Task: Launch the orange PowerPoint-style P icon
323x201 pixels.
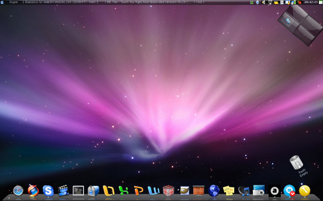Action: coord(138,190)
